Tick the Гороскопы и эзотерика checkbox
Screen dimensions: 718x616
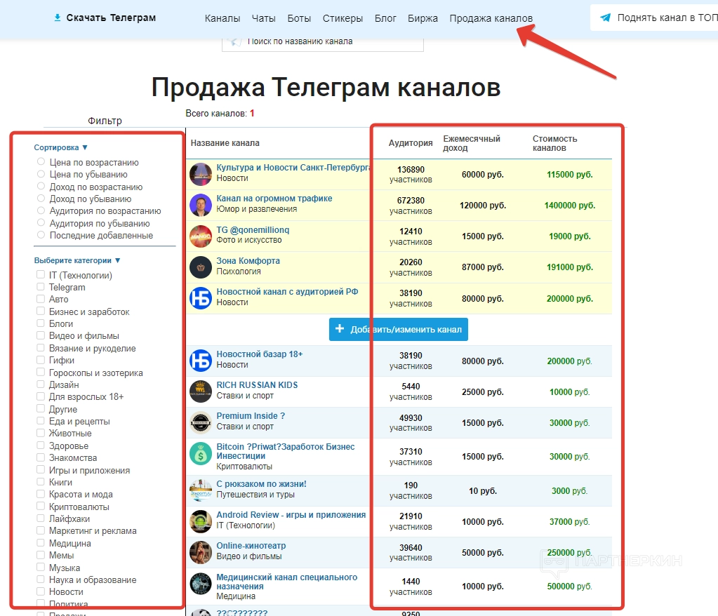(40, 372)
